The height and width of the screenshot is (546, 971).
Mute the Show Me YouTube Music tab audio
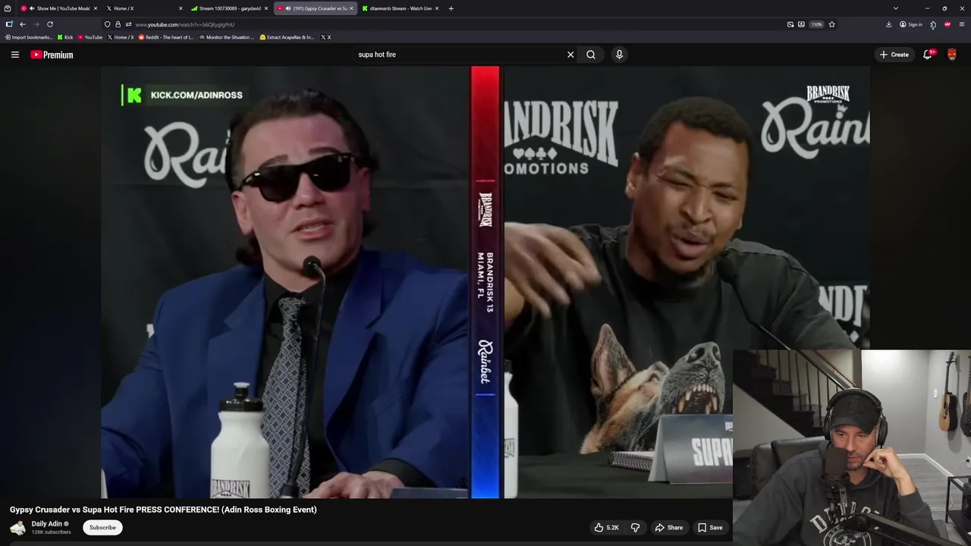pyautogui.click(x=32, y=8)
